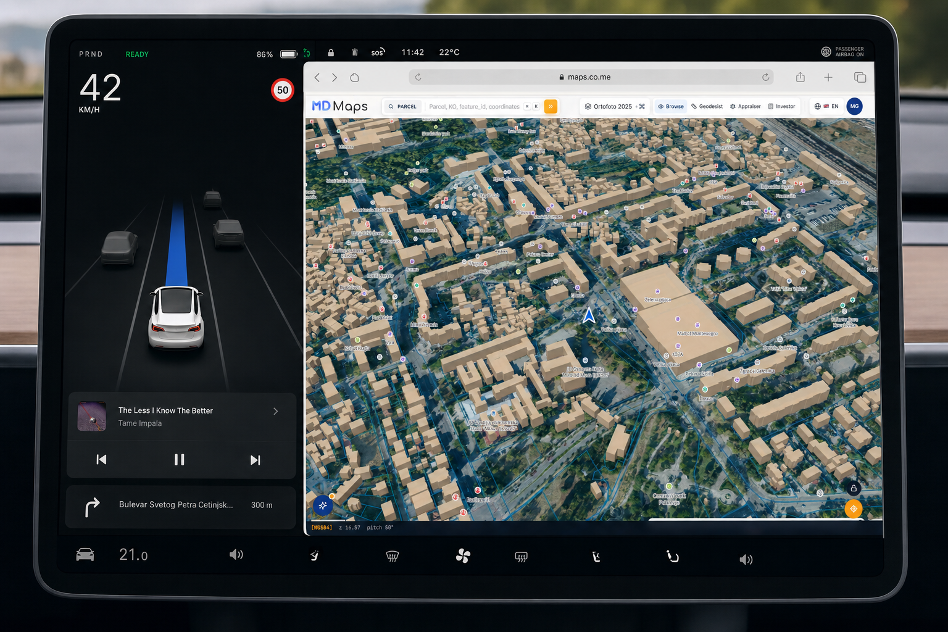
Task: Focus the Parcel, KO, feature_id search field
Action: pyautogui.click(x=474, y=106)
